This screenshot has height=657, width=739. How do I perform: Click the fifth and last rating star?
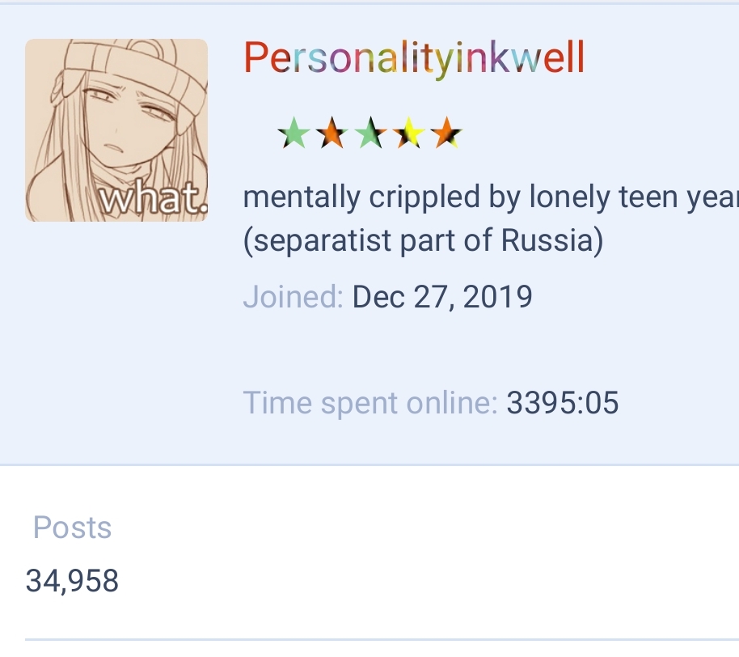click(446, 134)
